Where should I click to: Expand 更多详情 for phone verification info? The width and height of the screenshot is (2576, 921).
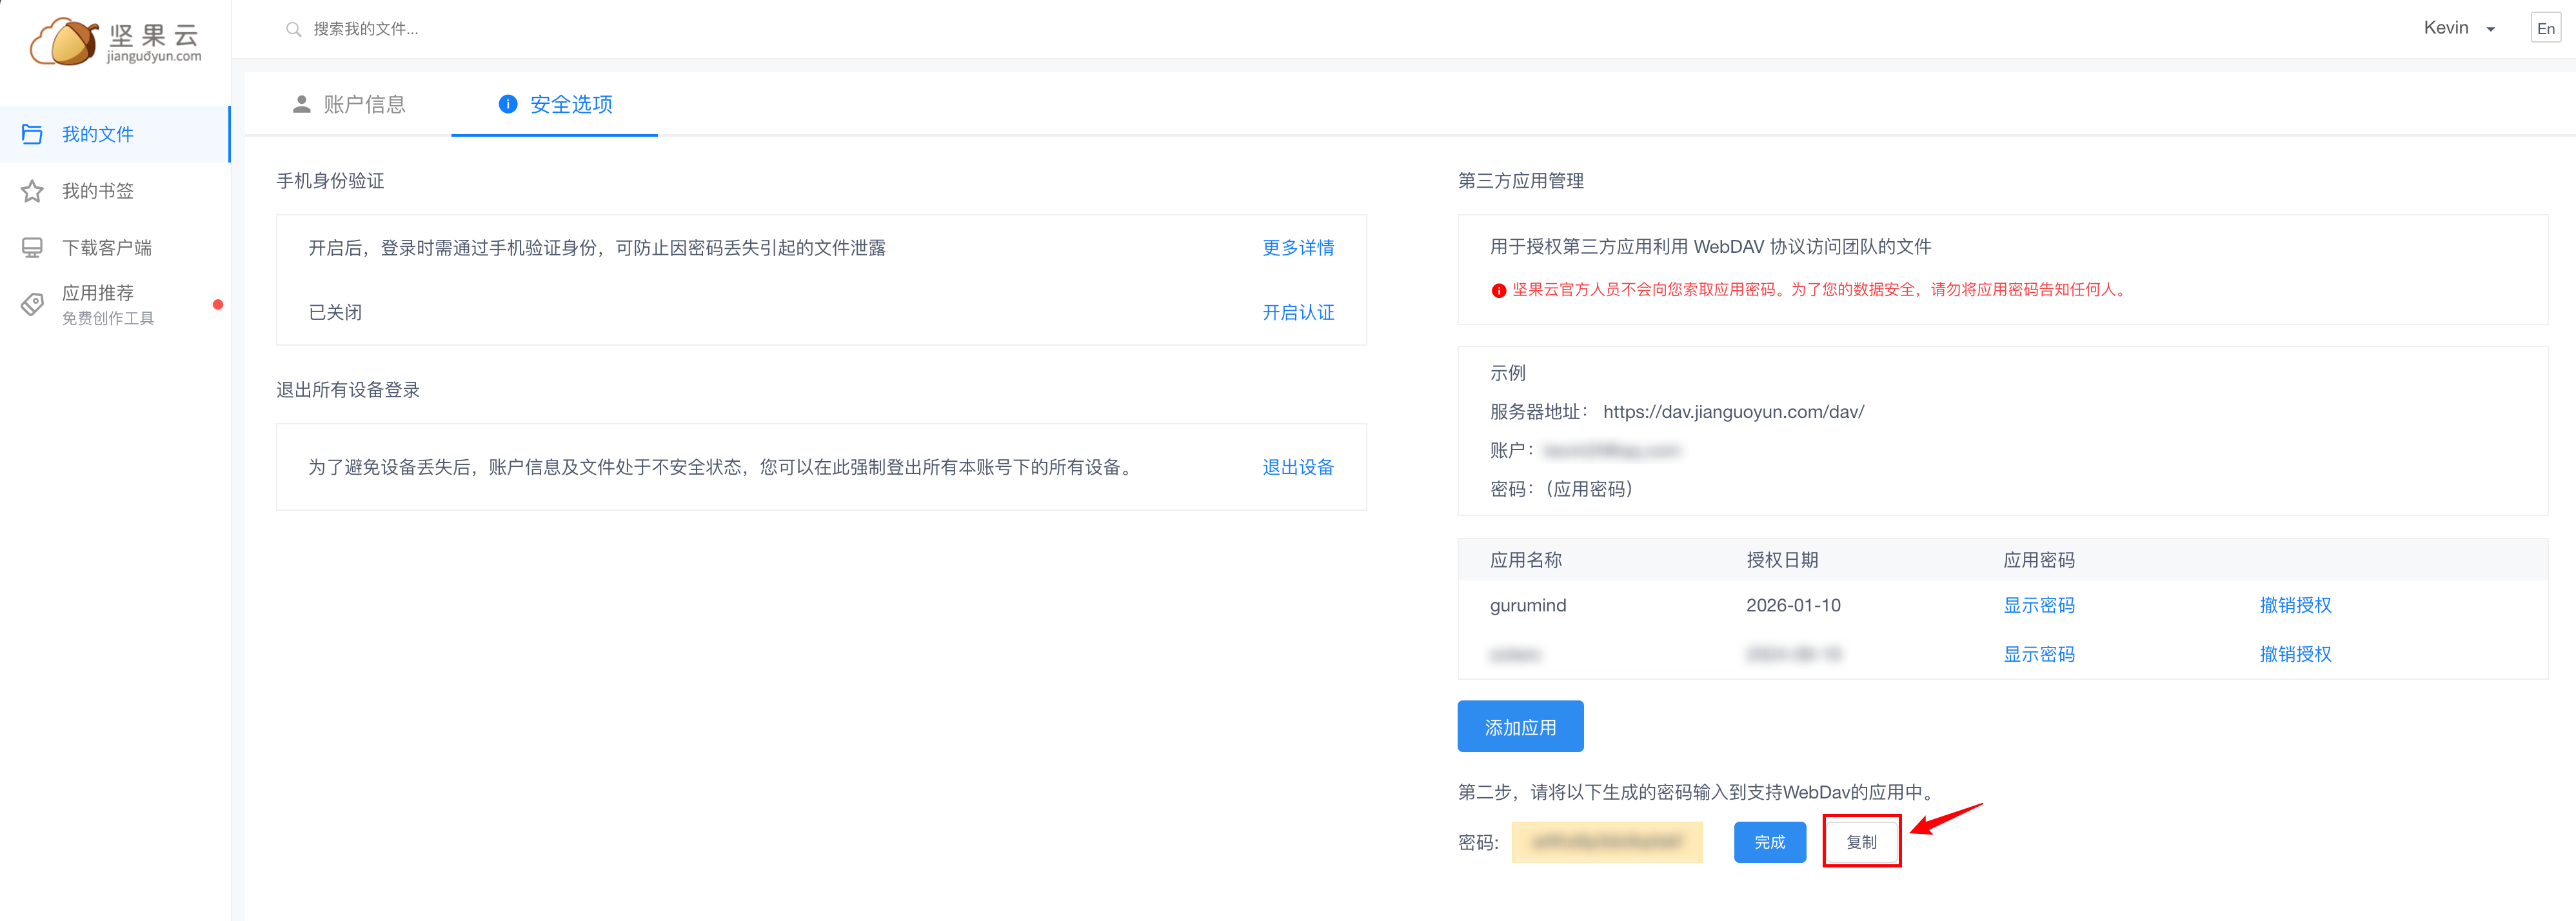[x=1298, y=247]
